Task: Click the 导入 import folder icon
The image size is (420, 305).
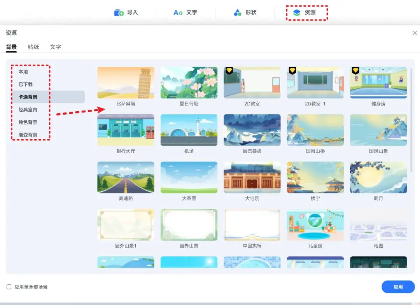Action: tap(119, 12)
